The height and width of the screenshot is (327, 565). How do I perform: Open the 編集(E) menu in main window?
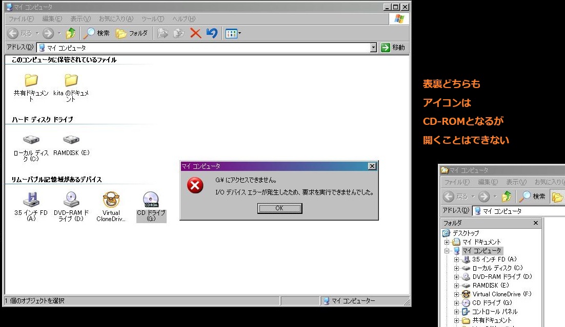[52, 19]
